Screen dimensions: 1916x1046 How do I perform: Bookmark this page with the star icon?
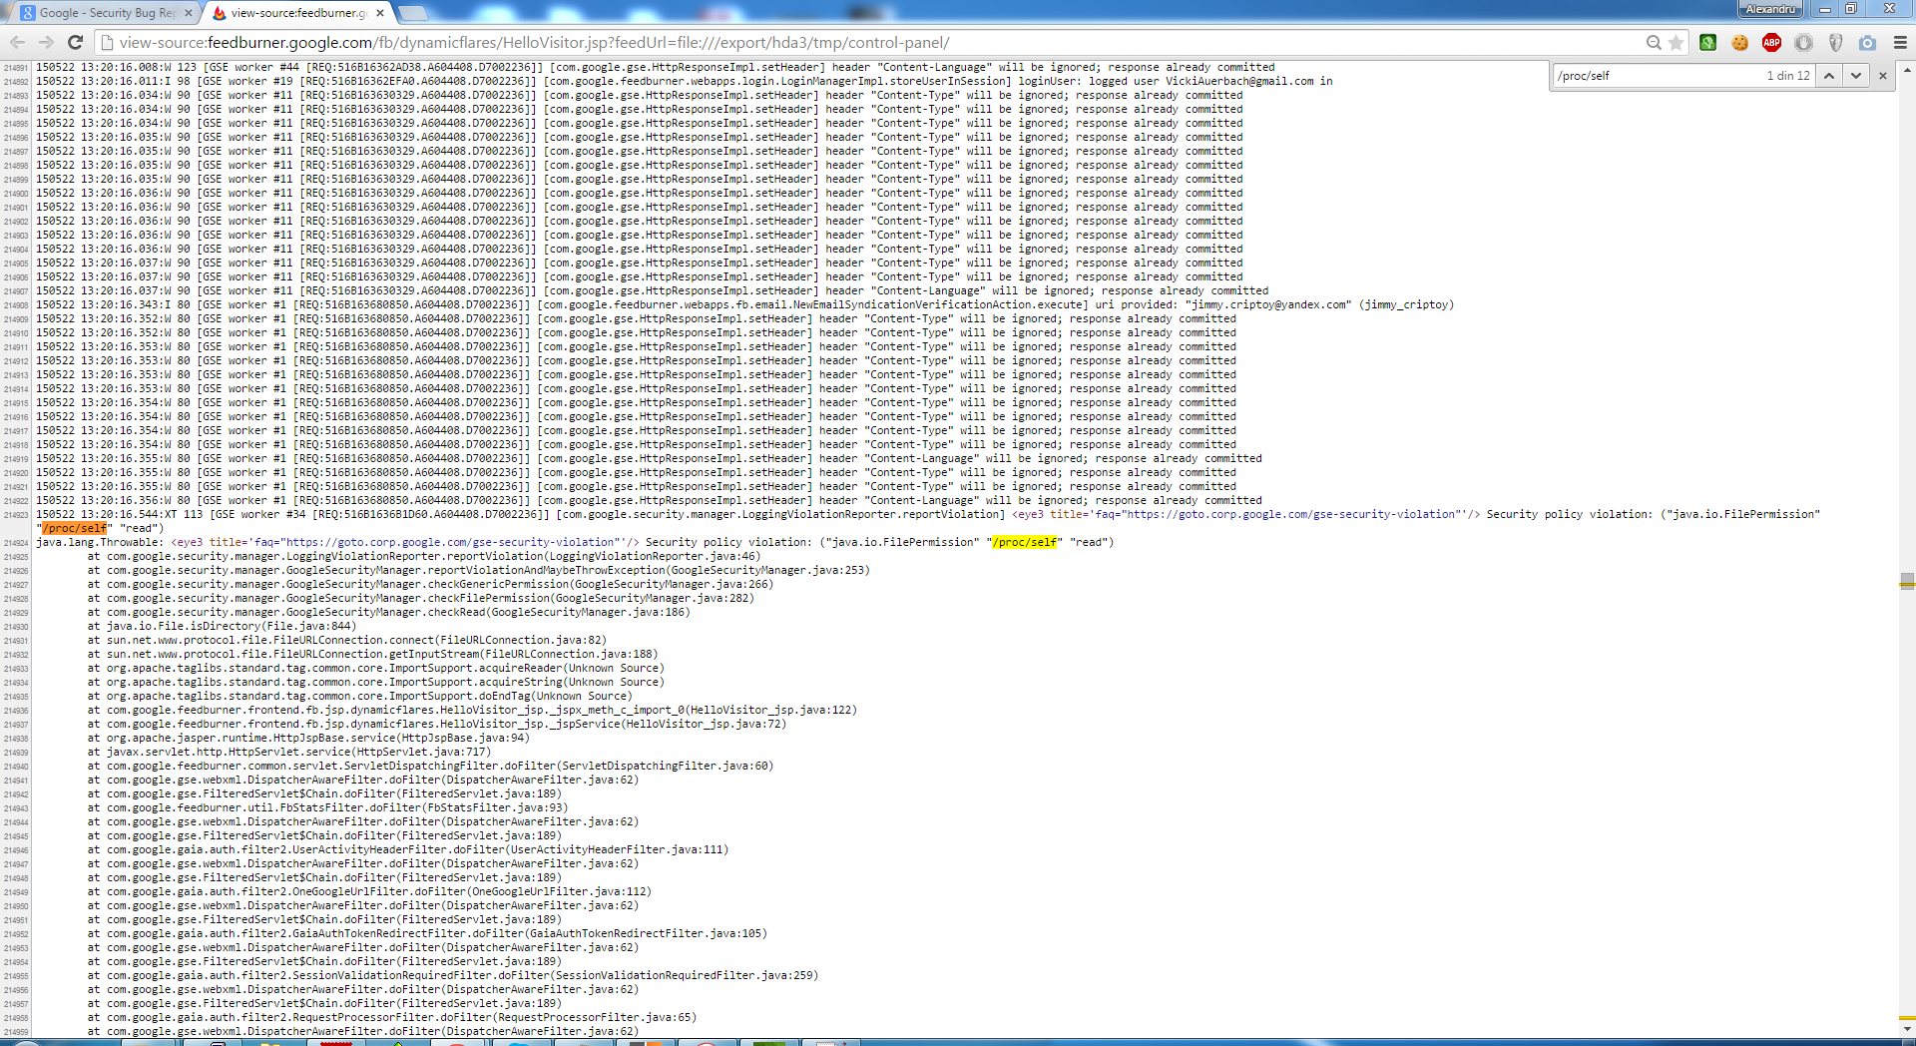click(1676, 43)
